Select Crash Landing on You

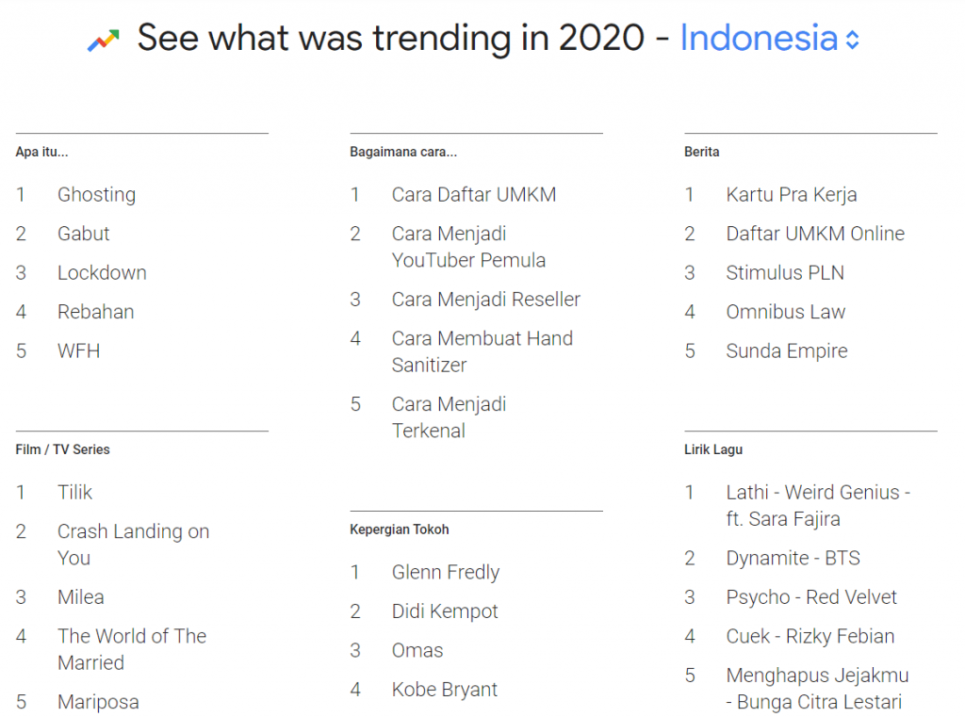click(x=133, y=545)
